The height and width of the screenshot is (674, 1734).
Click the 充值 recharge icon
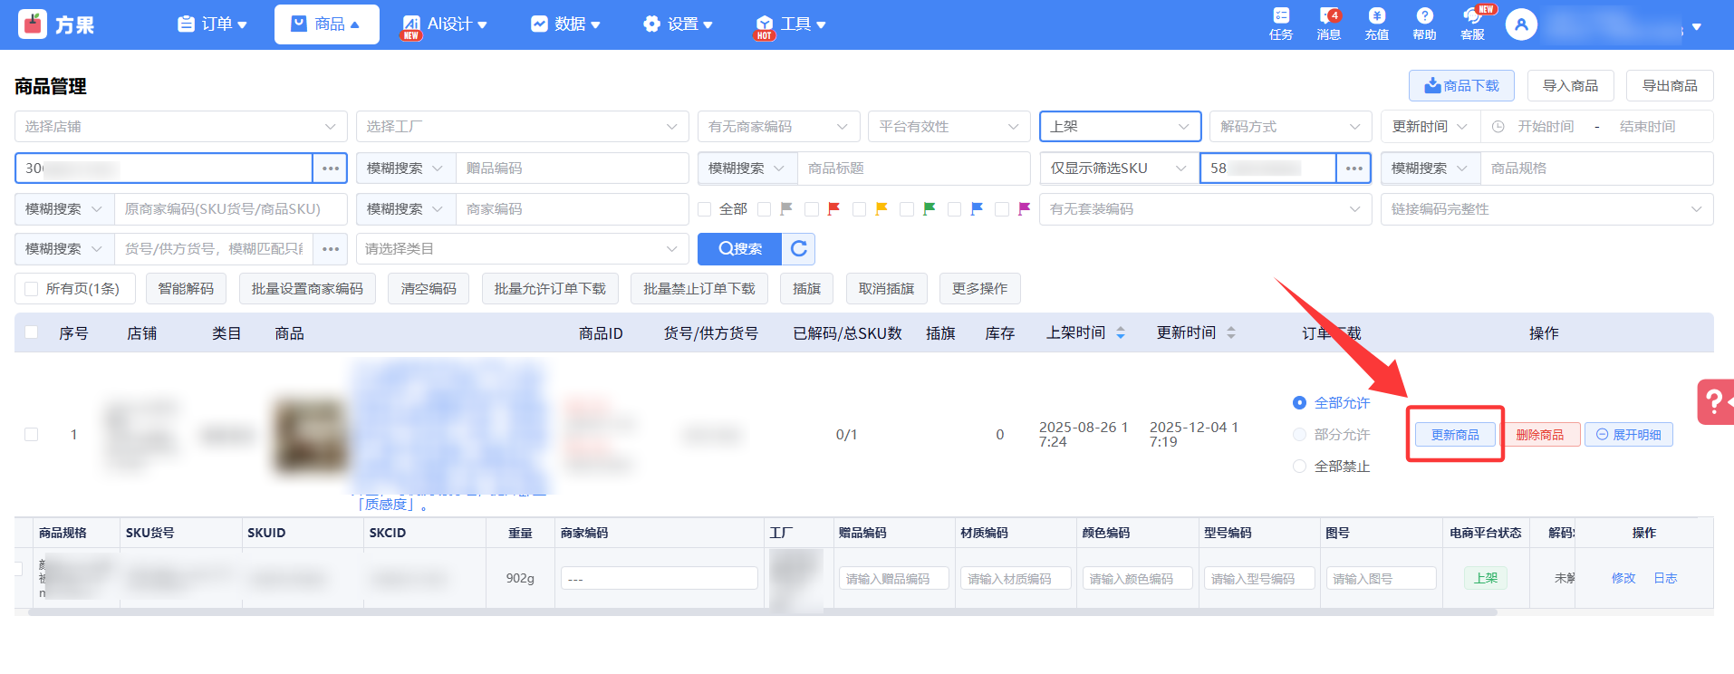(1376, 24)
